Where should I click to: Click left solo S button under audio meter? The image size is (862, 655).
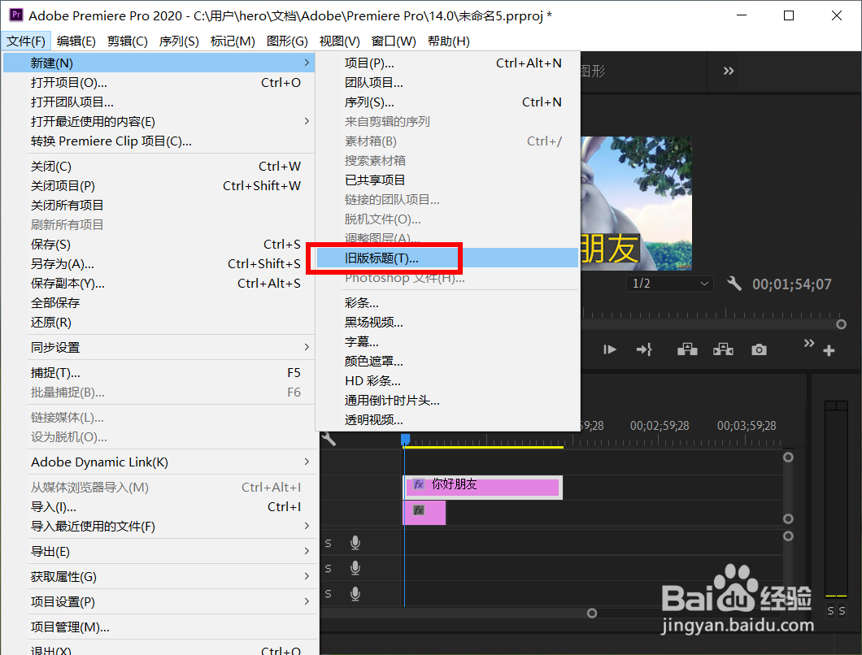coord(830,611)
